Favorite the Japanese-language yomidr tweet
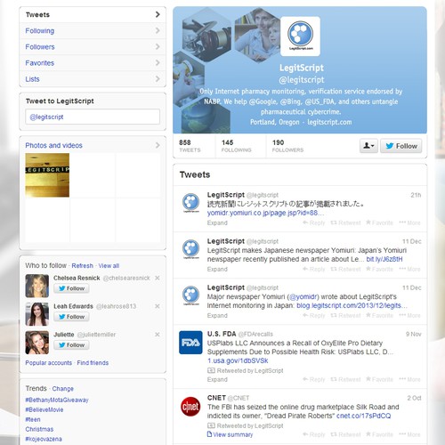The image size is (445, 445). pos(379,222)
